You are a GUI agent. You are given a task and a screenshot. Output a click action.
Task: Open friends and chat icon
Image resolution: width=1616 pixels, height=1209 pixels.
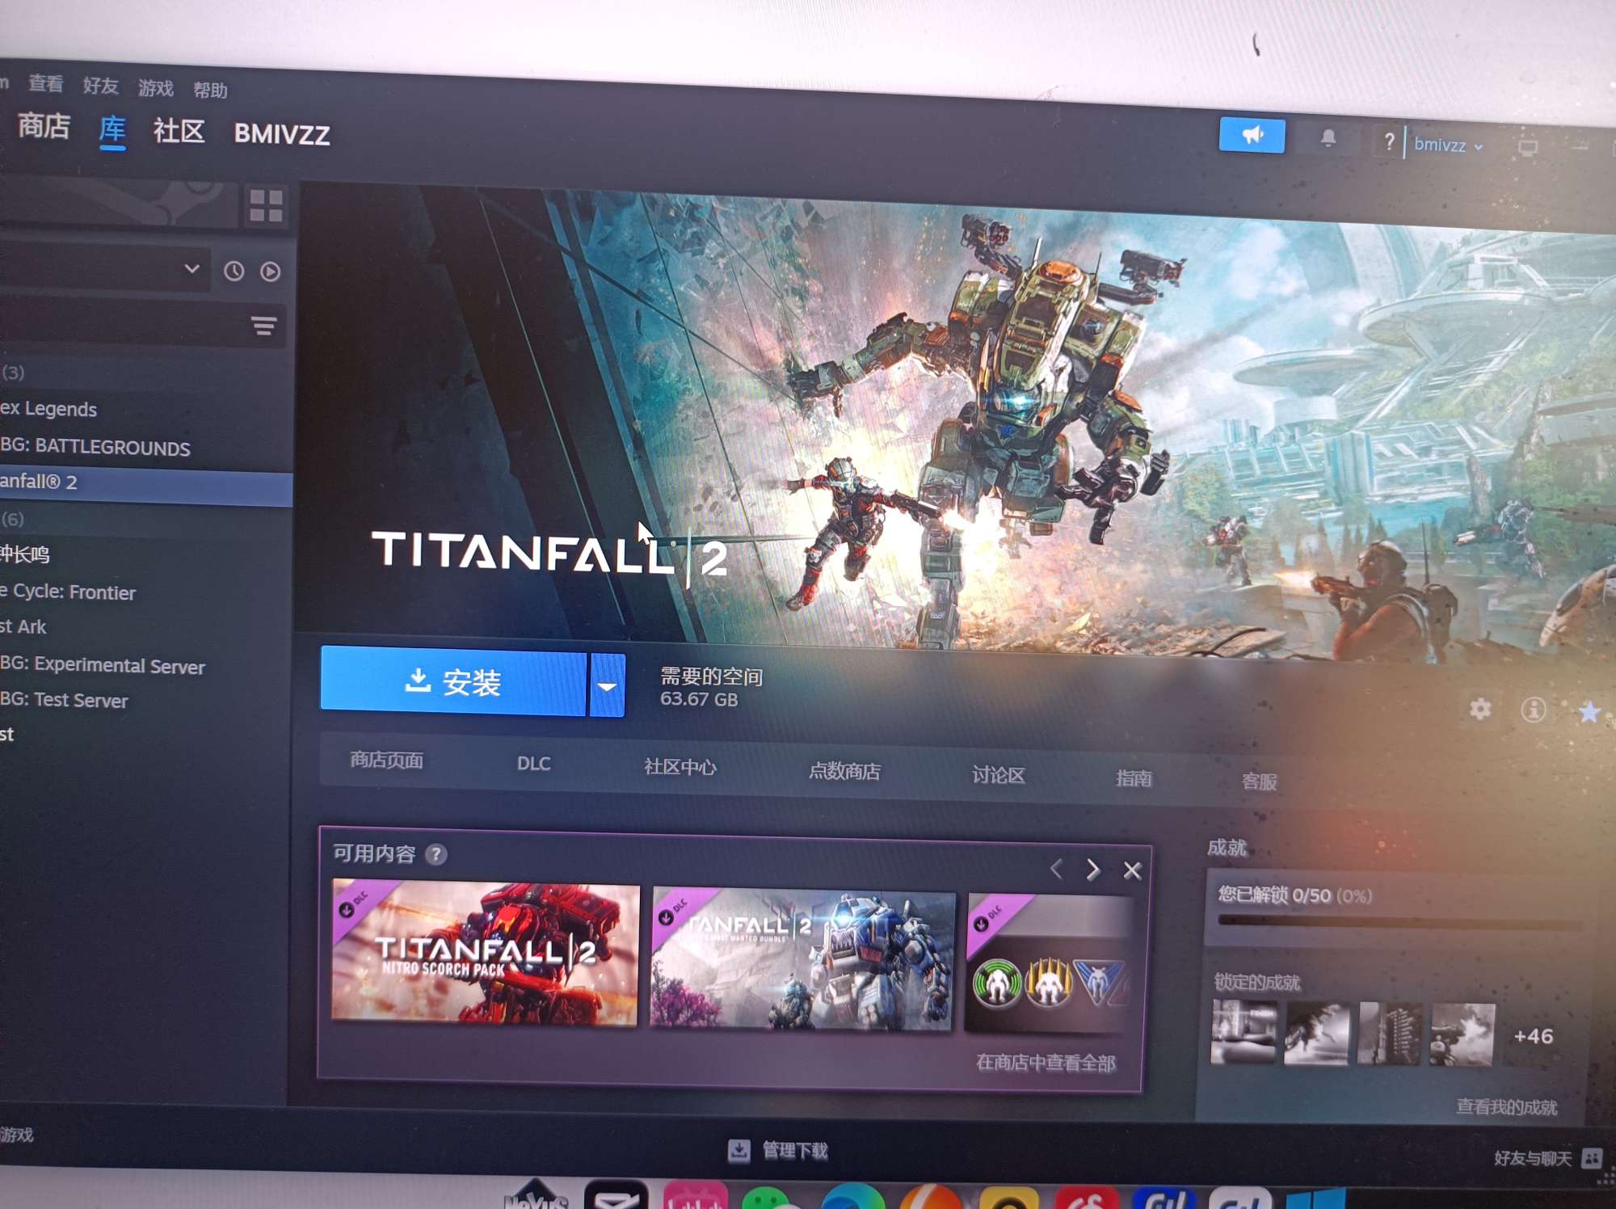coord(1591,1158)
